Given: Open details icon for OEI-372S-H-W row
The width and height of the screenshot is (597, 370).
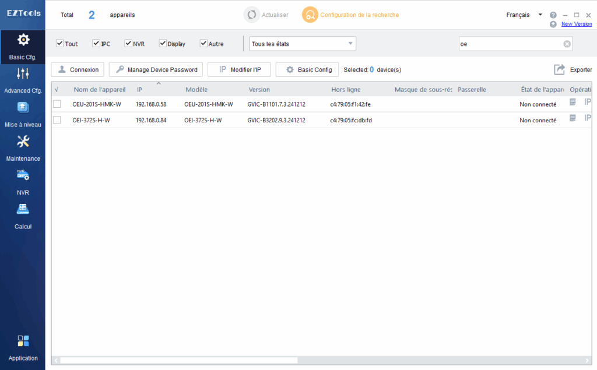Looking at the screenshot, I should point(573,118).
